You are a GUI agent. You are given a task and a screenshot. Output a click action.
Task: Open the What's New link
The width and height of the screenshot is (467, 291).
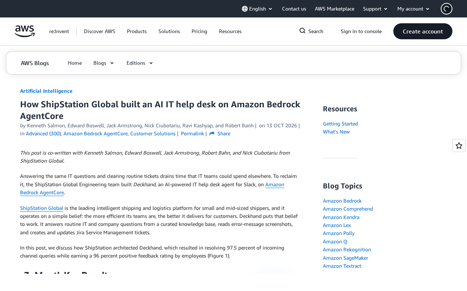(336, 132)
